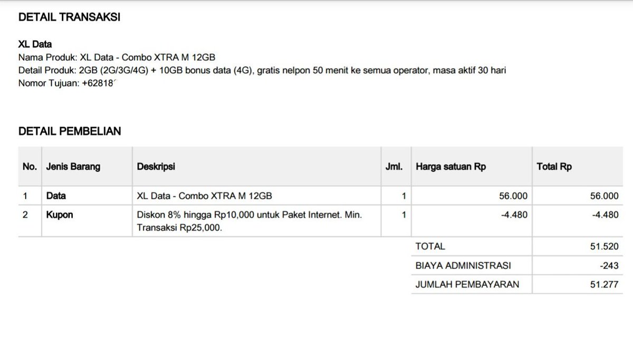This screenshot has height=356, width=633.
Task: Click the TOTAL label
Action: point(430,246)
